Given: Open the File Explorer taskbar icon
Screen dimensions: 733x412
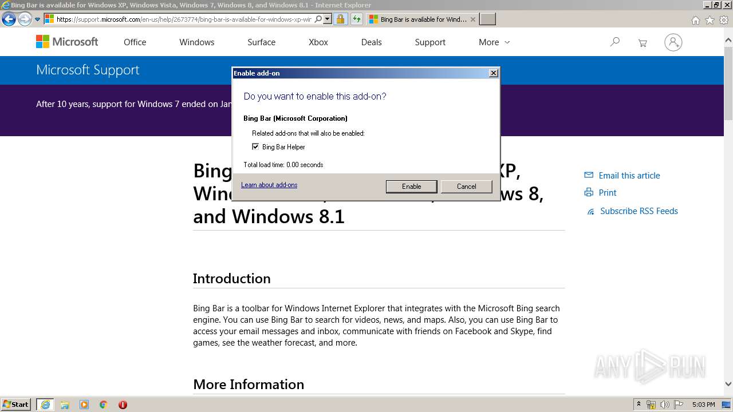Looking at the screenshot, I should tap(65, 405).
